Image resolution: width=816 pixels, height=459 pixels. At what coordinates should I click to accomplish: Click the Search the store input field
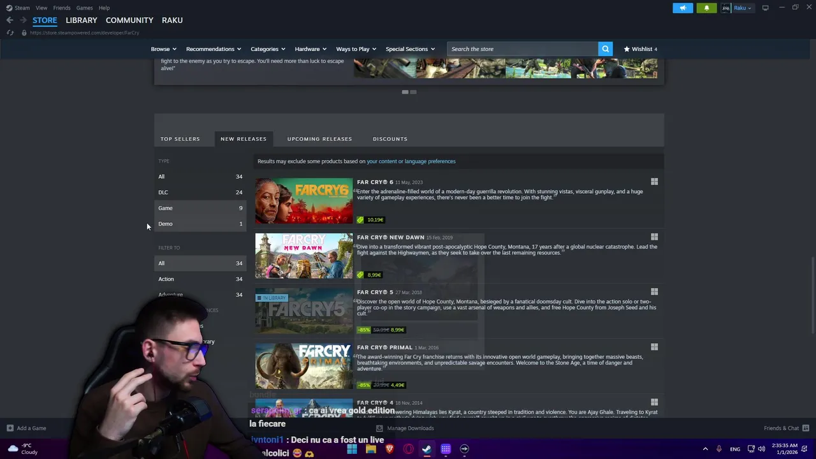click(x=522, y=49)
